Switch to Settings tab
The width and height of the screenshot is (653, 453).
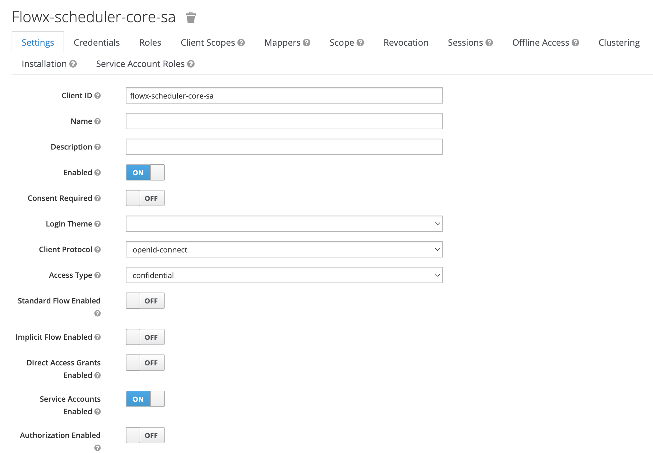tap(38, 43)
